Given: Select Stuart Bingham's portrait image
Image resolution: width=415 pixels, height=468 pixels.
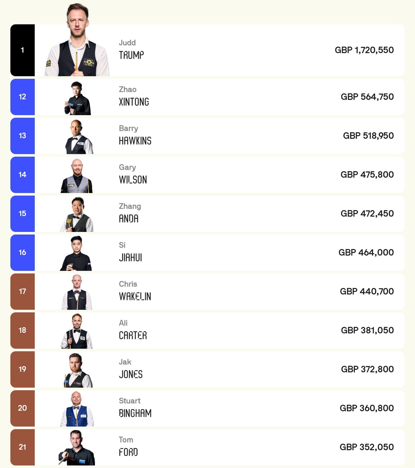Looking at the screenshot, I should [x=77, y=409].
